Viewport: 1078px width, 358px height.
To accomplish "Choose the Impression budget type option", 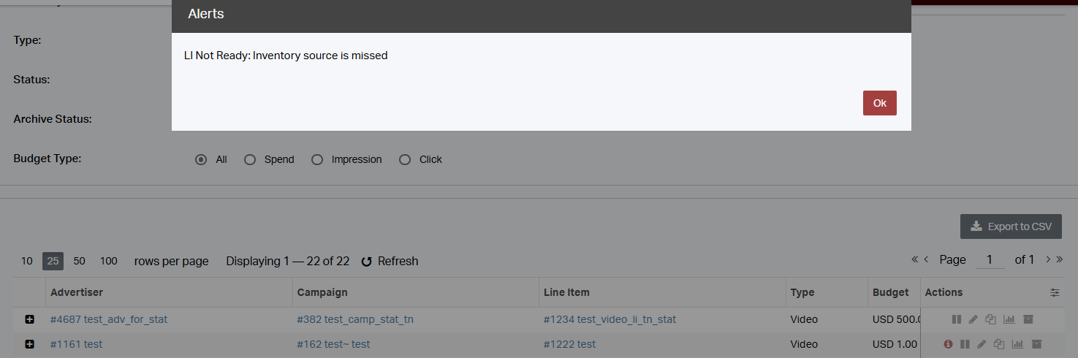I will 317,159.
